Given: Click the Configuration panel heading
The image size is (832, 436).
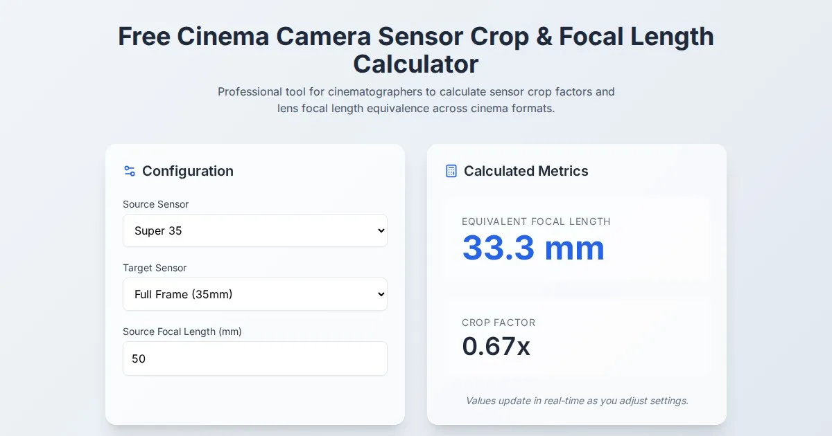Looking at the screenshot, I should 187,171.
